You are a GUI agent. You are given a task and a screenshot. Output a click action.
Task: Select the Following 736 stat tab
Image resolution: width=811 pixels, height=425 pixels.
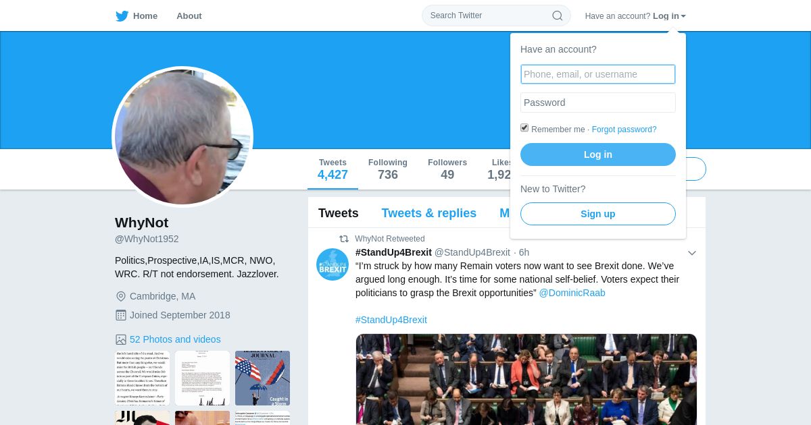click(388, 169)
